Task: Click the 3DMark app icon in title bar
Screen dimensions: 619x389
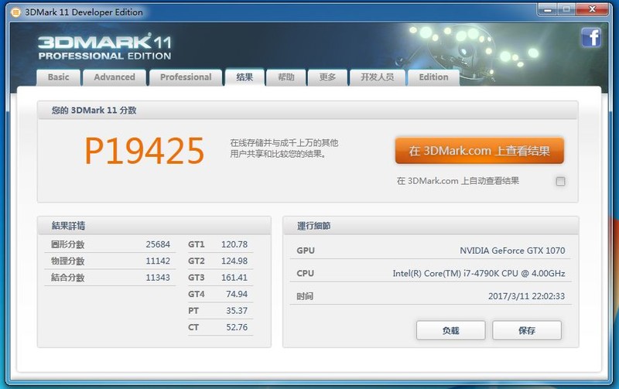Action: (15, 12)
